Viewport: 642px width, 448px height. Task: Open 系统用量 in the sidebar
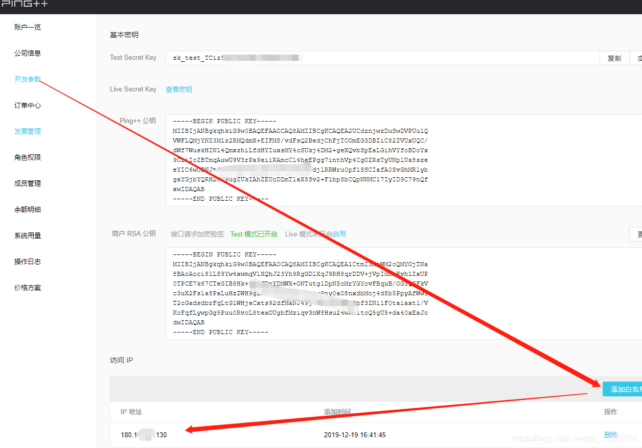(x=28, y=235)
